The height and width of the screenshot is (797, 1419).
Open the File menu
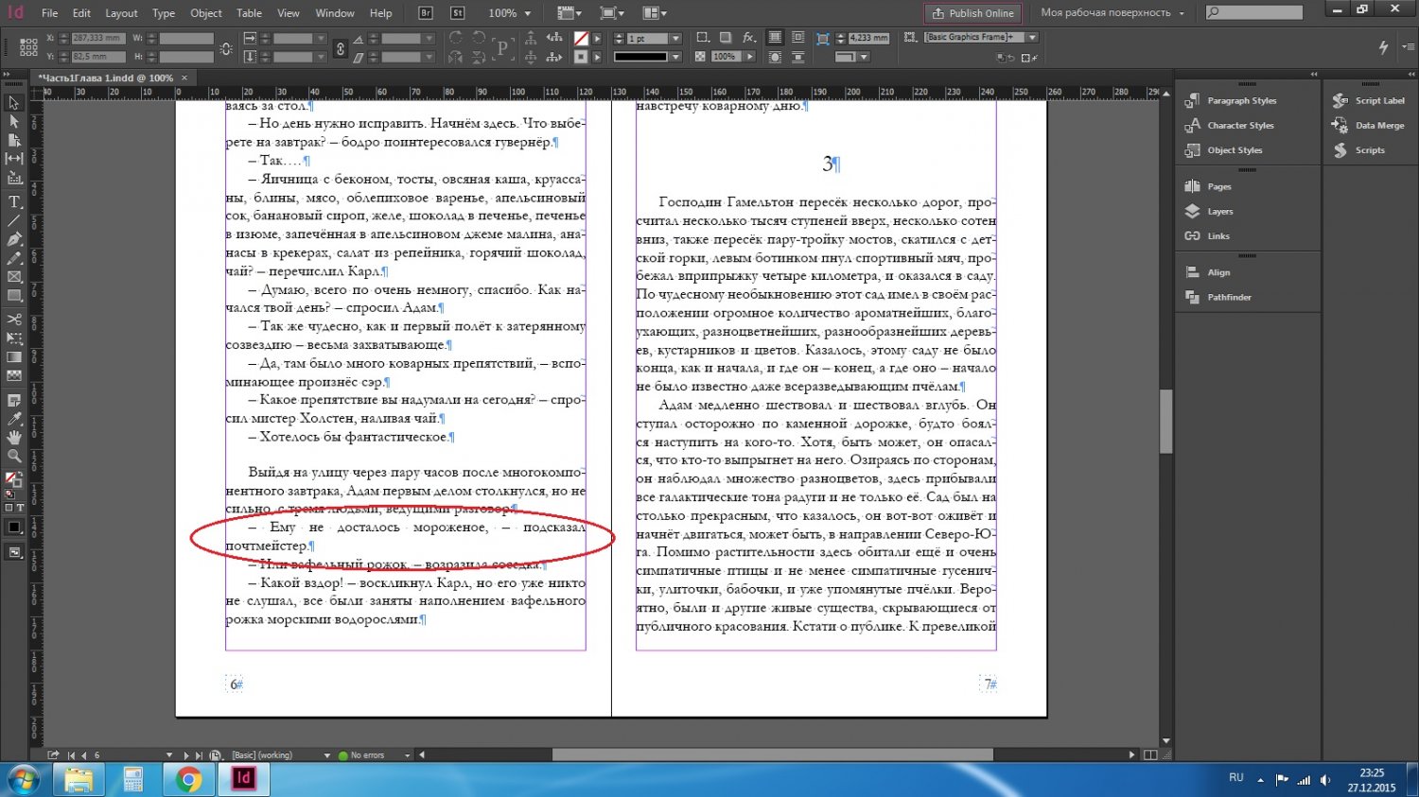click(x=50, y=13)
